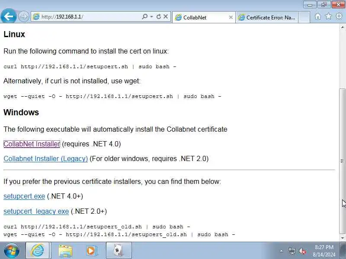
Task: Open the Windows Start orb
Action: [x=12, y=251]
